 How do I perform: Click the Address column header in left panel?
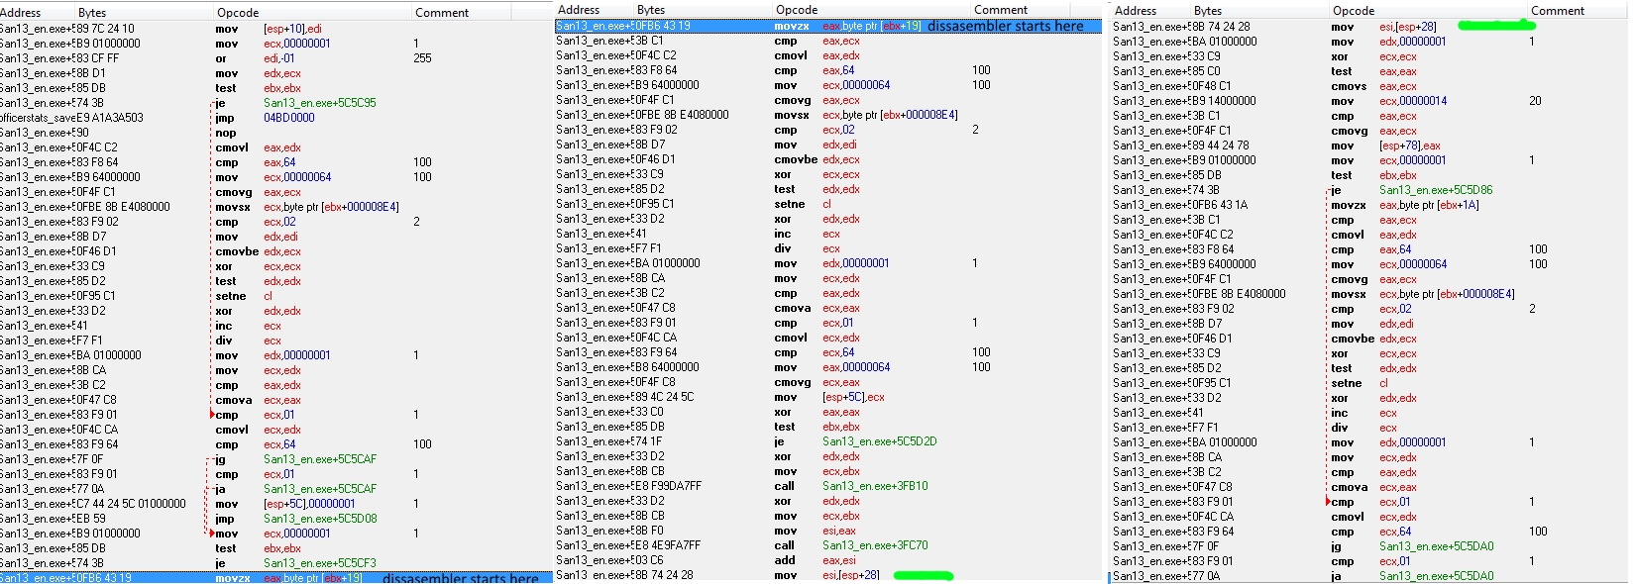tap(22, 13)
